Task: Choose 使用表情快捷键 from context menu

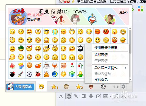Action: coord(106,48)
